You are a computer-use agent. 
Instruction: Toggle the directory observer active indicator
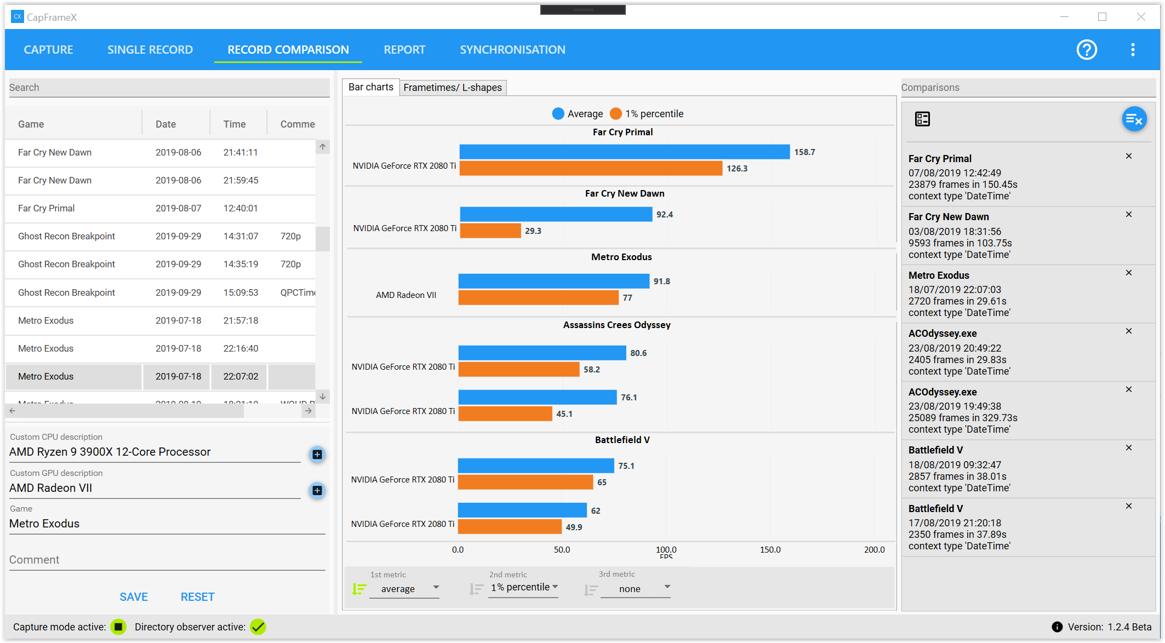tap(258, 627)
